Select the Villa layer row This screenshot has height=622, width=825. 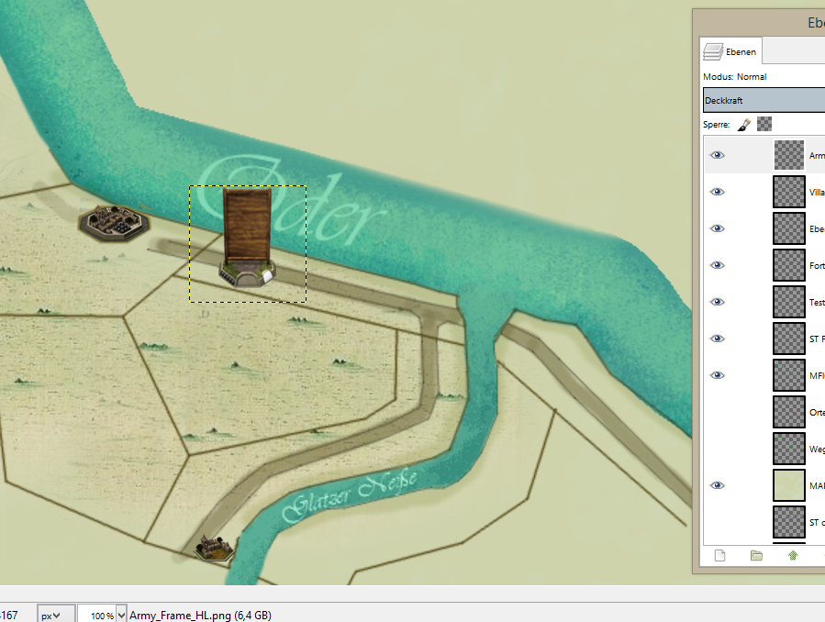pyautogui.click(x=815, y=192)
